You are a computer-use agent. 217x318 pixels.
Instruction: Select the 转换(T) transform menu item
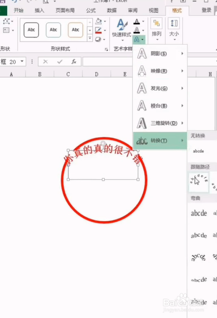click(x=160, y=141)
